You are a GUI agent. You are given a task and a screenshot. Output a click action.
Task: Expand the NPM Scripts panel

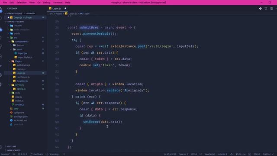coord(14,150)
